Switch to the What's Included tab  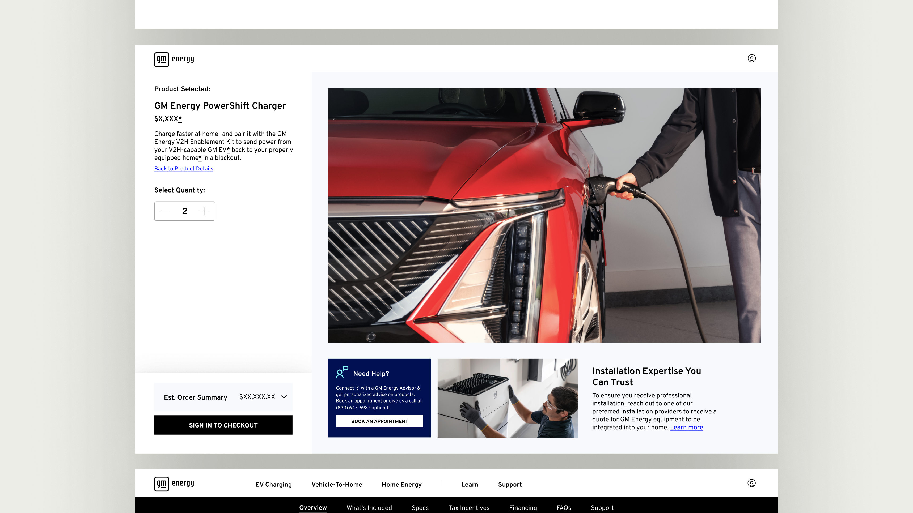pos(369,507)
